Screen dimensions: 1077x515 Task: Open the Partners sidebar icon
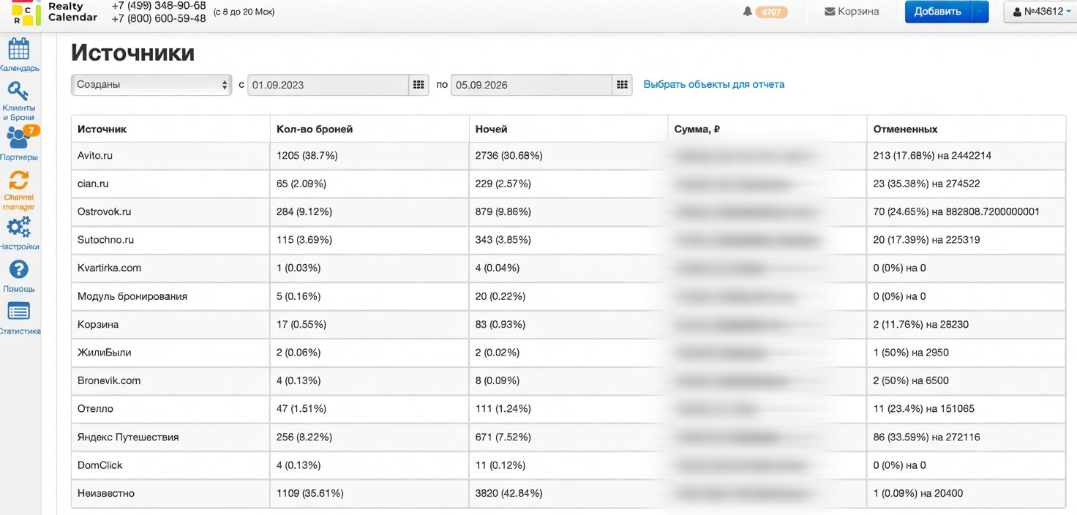point(19,143)
